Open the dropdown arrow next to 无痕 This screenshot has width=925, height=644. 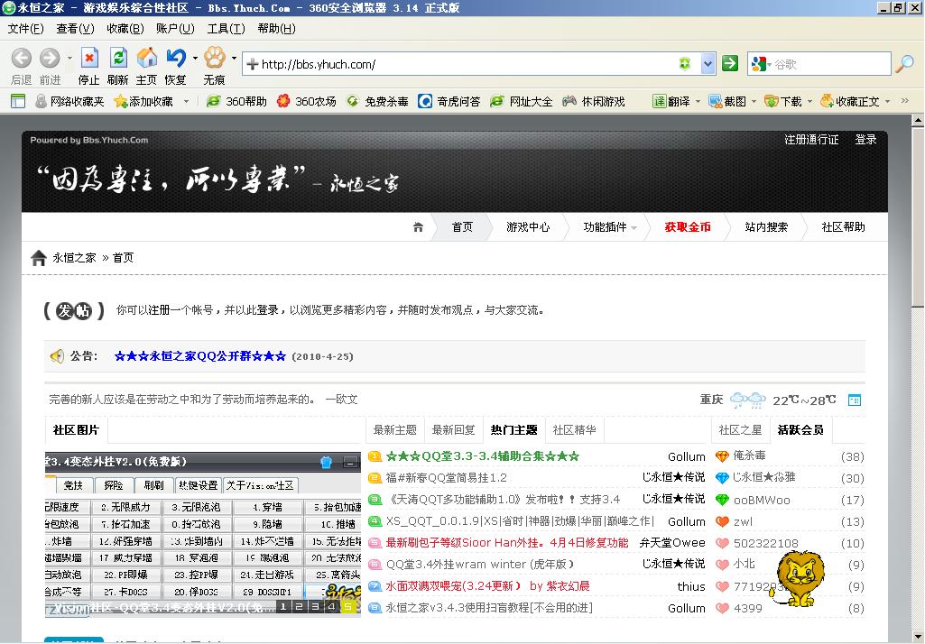click(235, 58)
